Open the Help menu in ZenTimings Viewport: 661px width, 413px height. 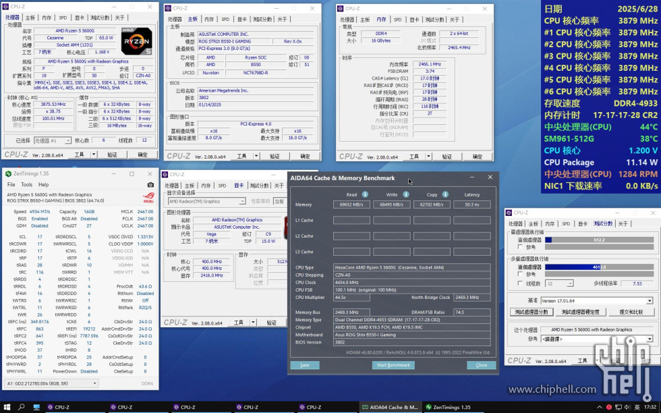tap(43, 185)
